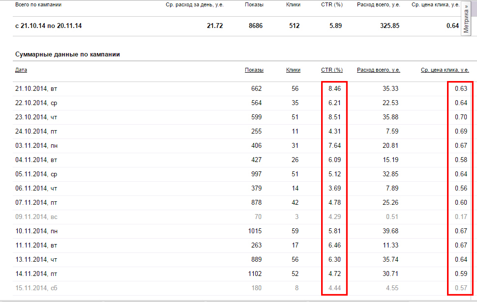Image resolution: width=477 pixels, height=302 pixels.
Task: Sort table by Клики column header
Action: pos(293,70)
